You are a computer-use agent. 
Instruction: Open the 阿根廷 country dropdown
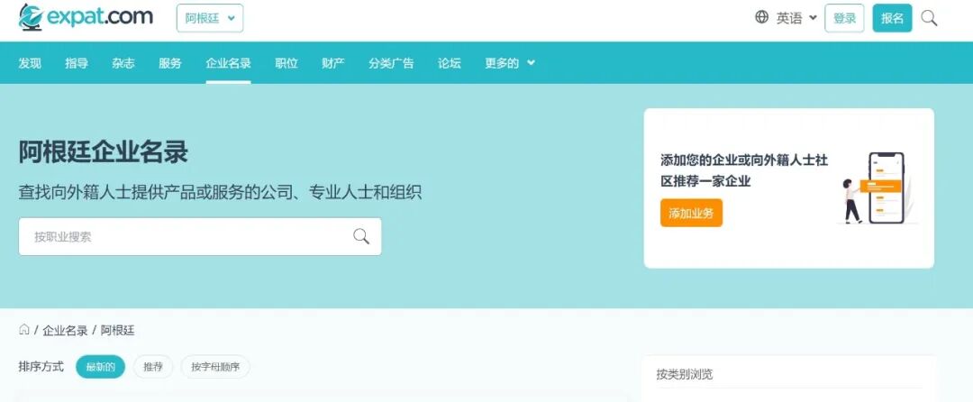coord(210,18)
